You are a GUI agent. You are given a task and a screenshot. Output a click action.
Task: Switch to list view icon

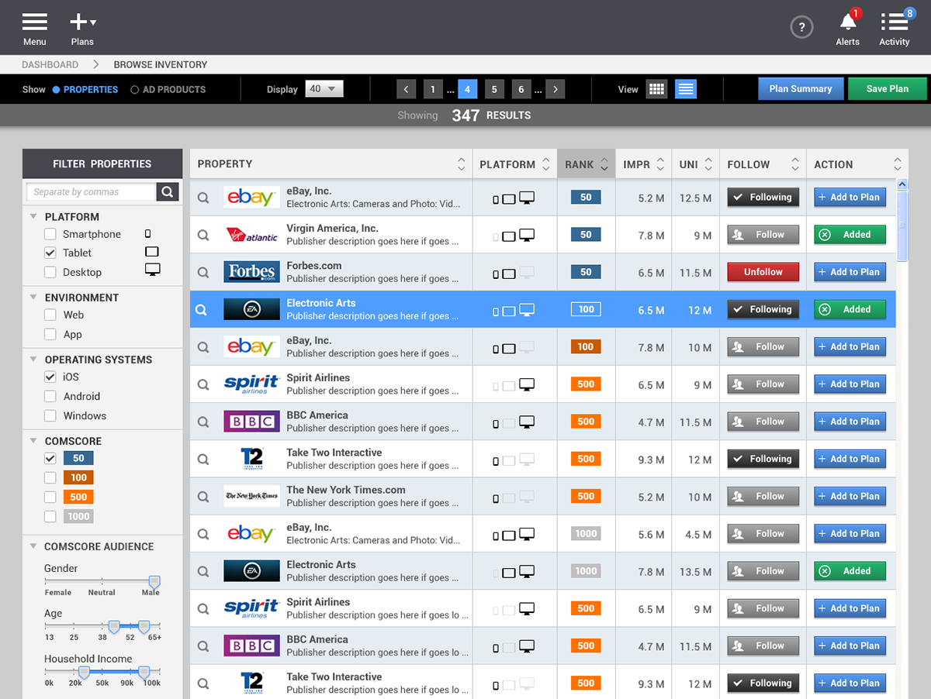click(686, 89)
